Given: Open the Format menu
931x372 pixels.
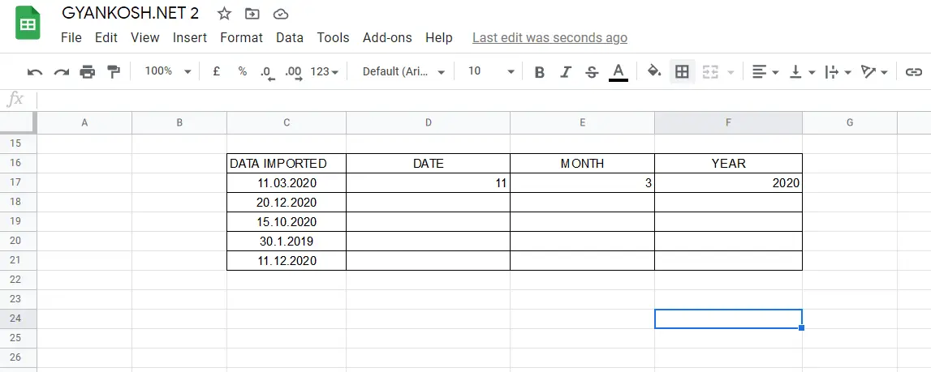Looking at the screenshot, I should coord(241,37).
